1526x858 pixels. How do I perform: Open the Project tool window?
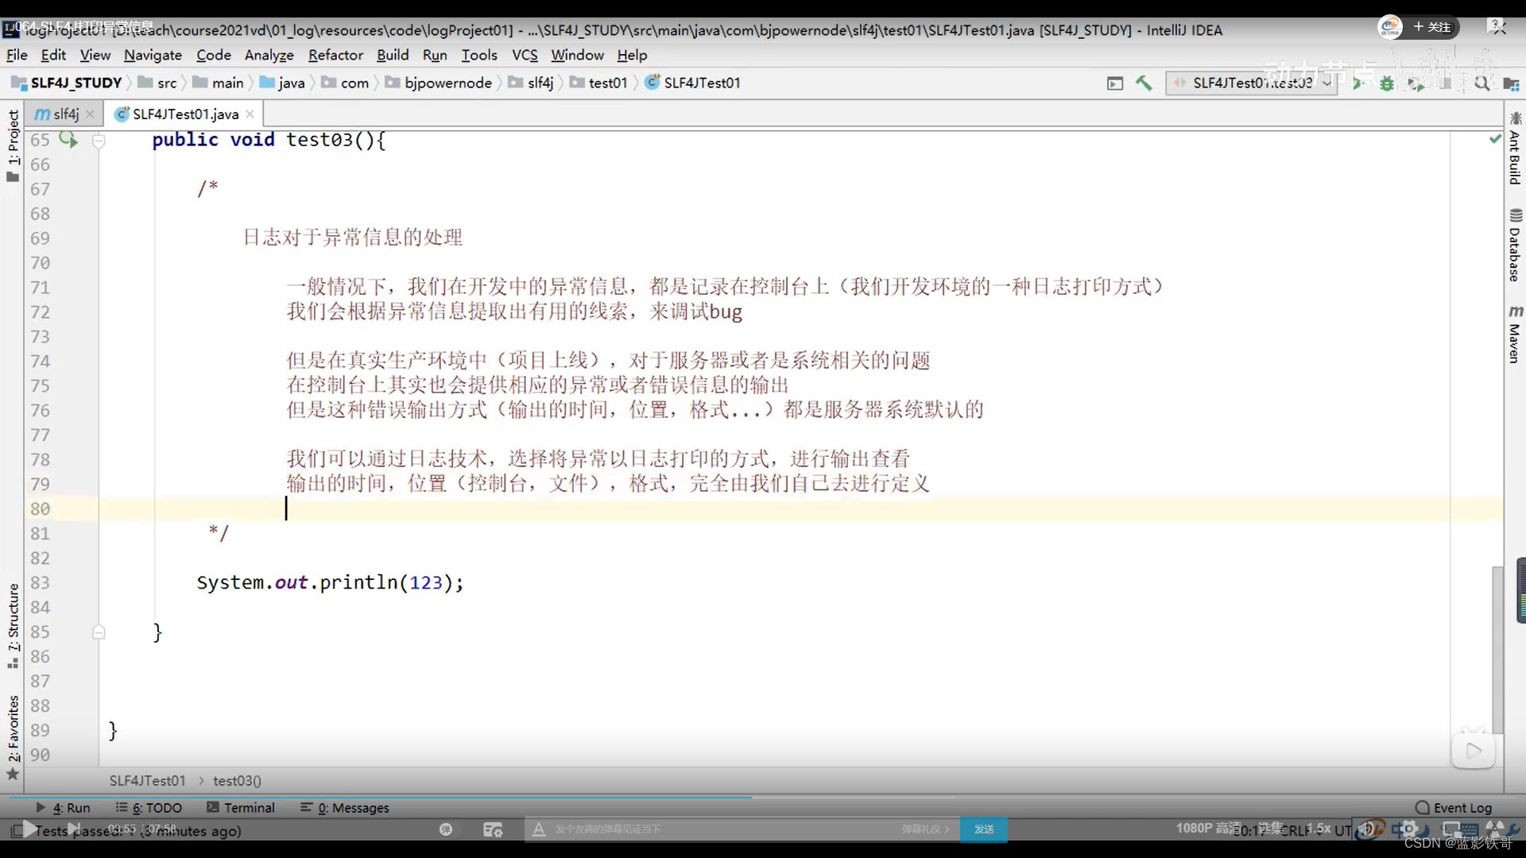click(13, 145)
